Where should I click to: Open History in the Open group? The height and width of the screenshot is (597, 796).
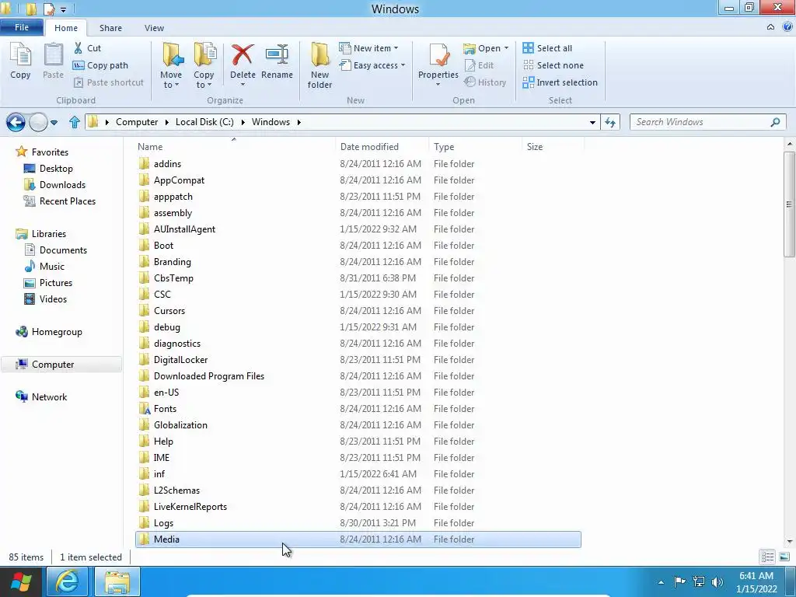click(x=485, y=82)
